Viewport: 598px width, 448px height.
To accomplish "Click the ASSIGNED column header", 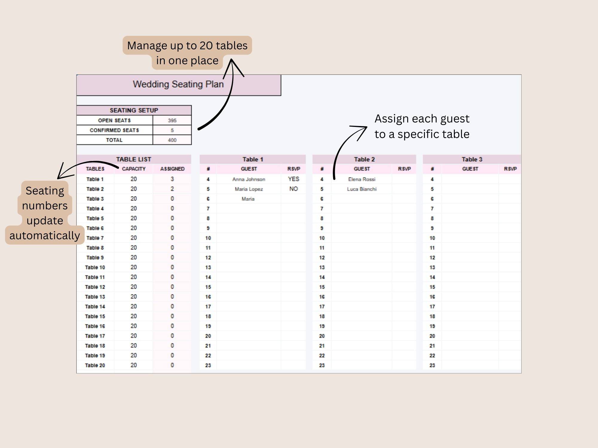I will (172, 169).
